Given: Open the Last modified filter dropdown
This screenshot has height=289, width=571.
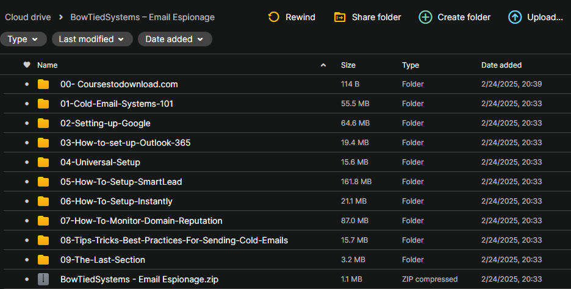Looking at the screenshot, I should pyautogui.click(x=92, y=39).
